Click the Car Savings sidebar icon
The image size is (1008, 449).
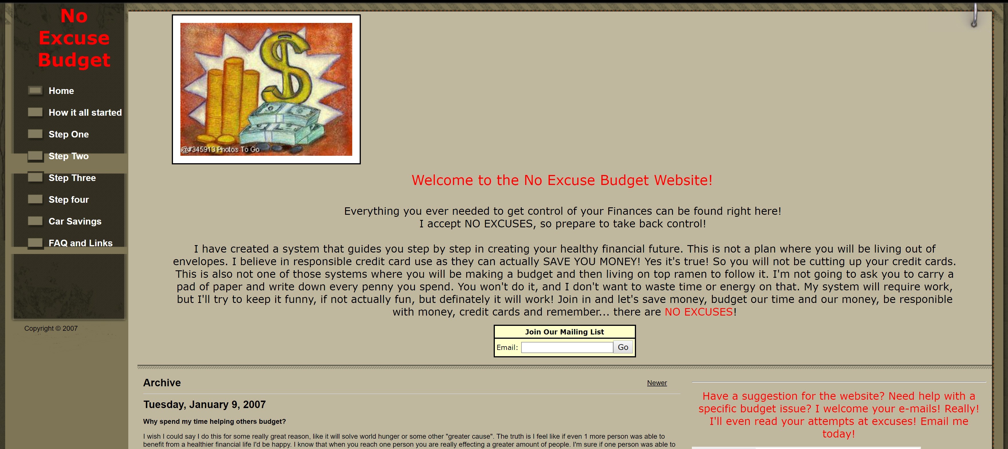[35, 221]
